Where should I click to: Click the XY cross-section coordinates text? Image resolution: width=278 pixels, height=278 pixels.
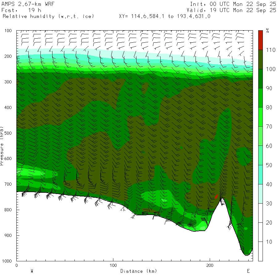pos(164,16)
